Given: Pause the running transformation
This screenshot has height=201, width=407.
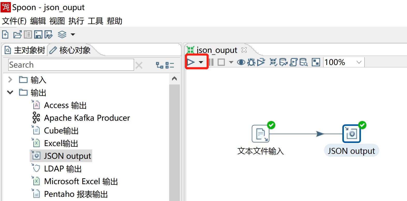Looking at the screenshot, I should point(211,62).
